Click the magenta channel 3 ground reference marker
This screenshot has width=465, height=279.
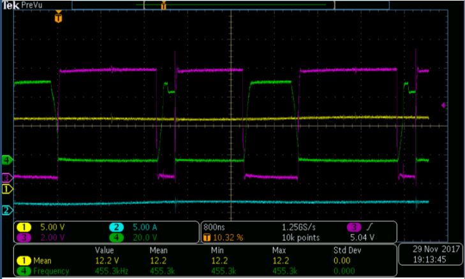(8, 178)
